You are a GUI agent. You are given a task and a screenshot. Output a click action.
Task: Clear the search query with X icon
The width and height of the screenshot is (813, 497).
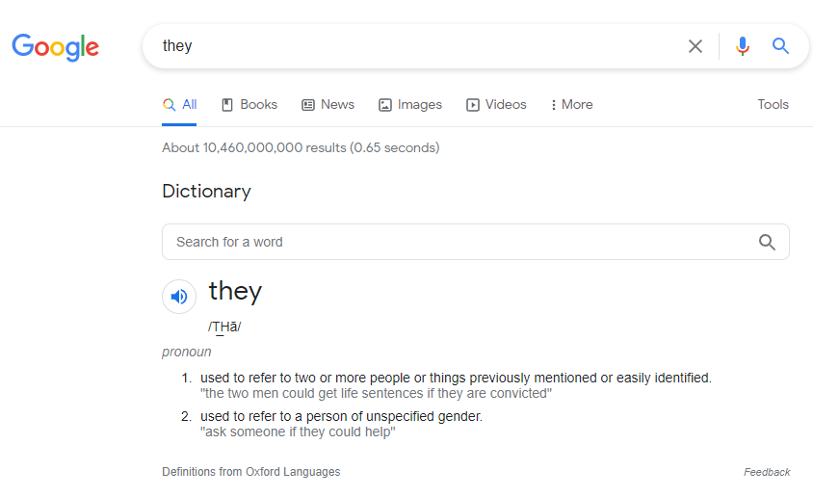(x=695, y=46)
